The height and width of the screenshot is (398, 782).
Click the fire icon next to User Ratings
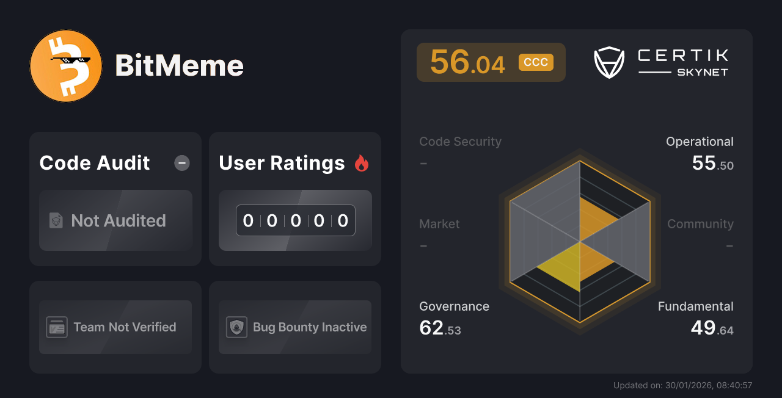362,162
